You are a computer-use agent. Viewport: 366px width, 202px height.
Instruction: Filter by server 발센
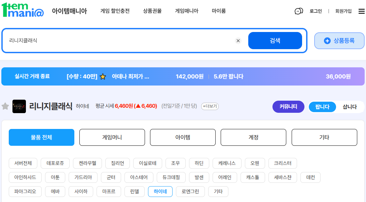[199, 177]
